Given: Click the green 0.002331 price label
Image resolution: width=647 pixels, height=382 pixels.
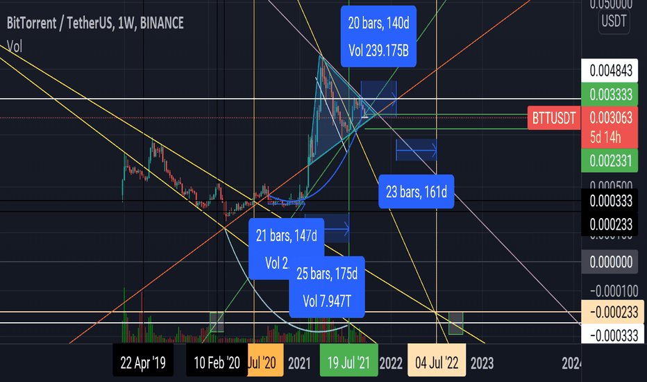Looking at the screenshot, I should (x=610, y=160).
